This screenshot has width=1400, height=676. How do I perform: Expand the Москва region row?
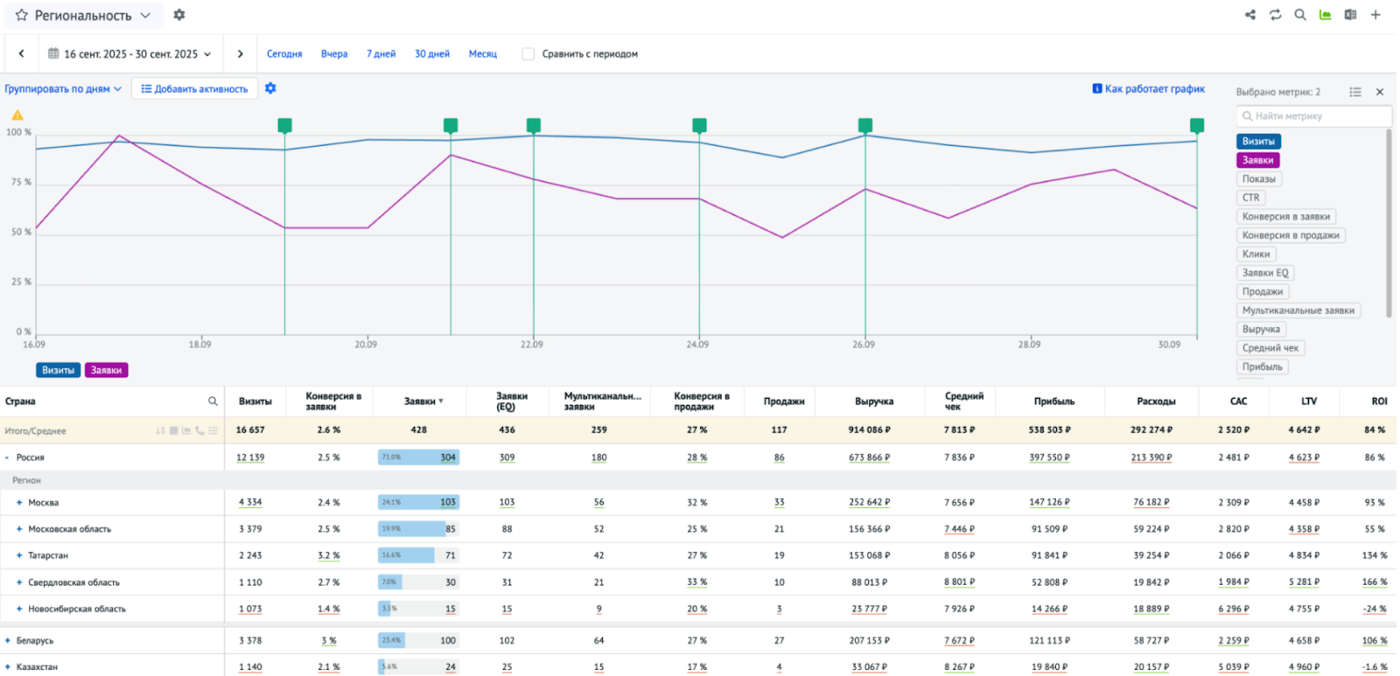[x=19, y=503]
